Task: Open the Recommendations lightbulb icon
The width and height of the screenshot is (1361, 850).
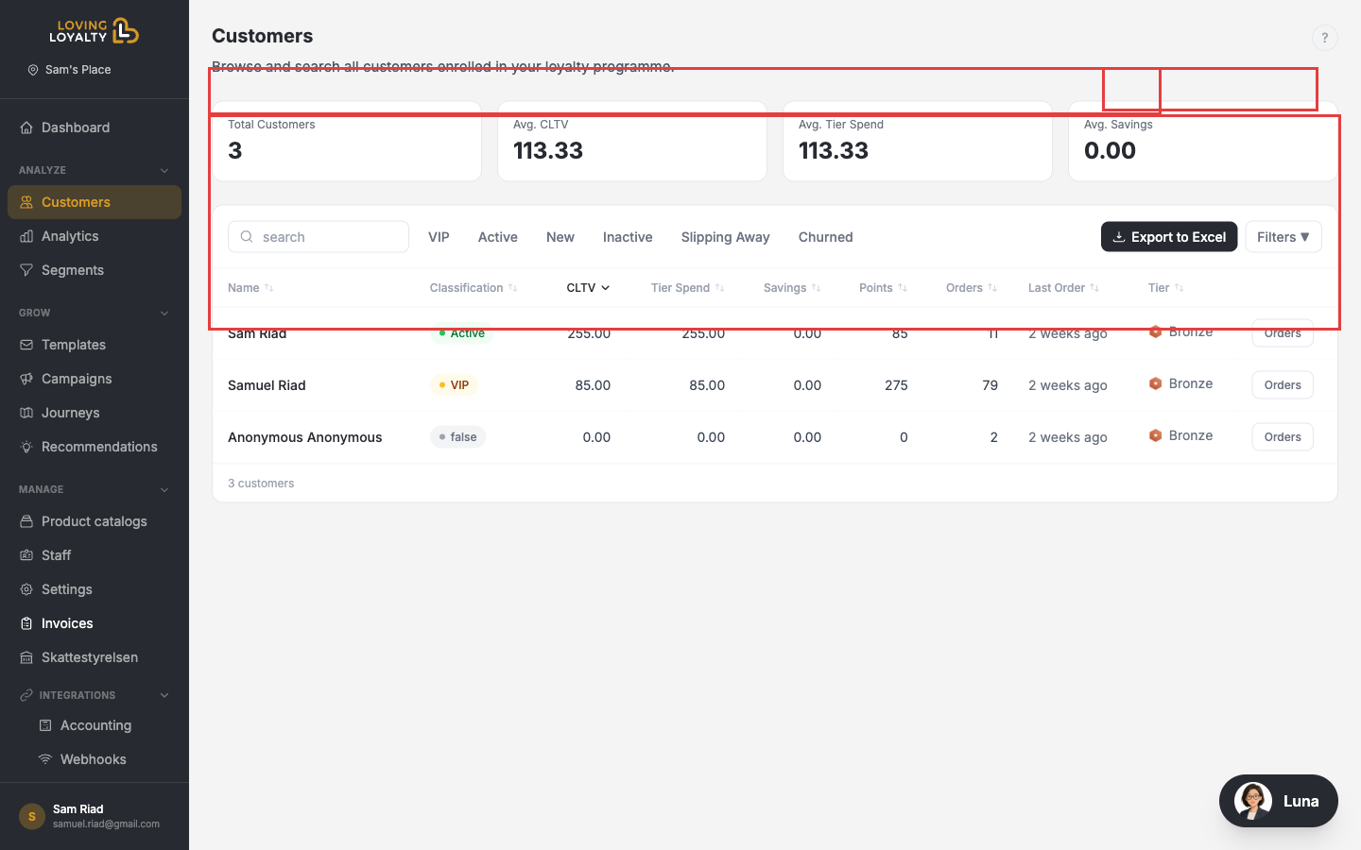Action: (26, 447)
